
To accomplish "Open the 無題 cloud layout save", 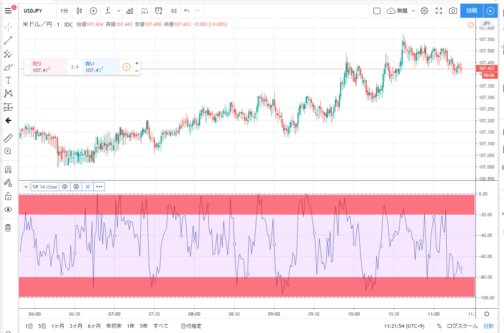I will (x=397, y=11).
